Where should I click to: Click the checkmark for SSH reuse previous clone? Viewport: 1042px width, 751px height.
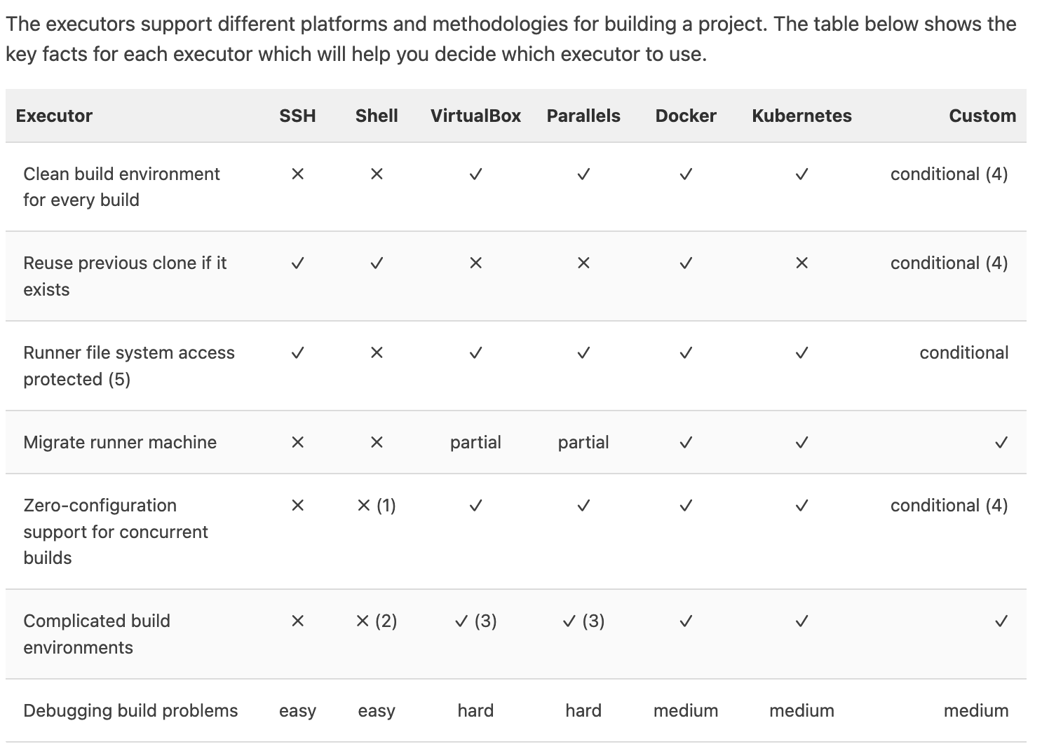[297, 263]
